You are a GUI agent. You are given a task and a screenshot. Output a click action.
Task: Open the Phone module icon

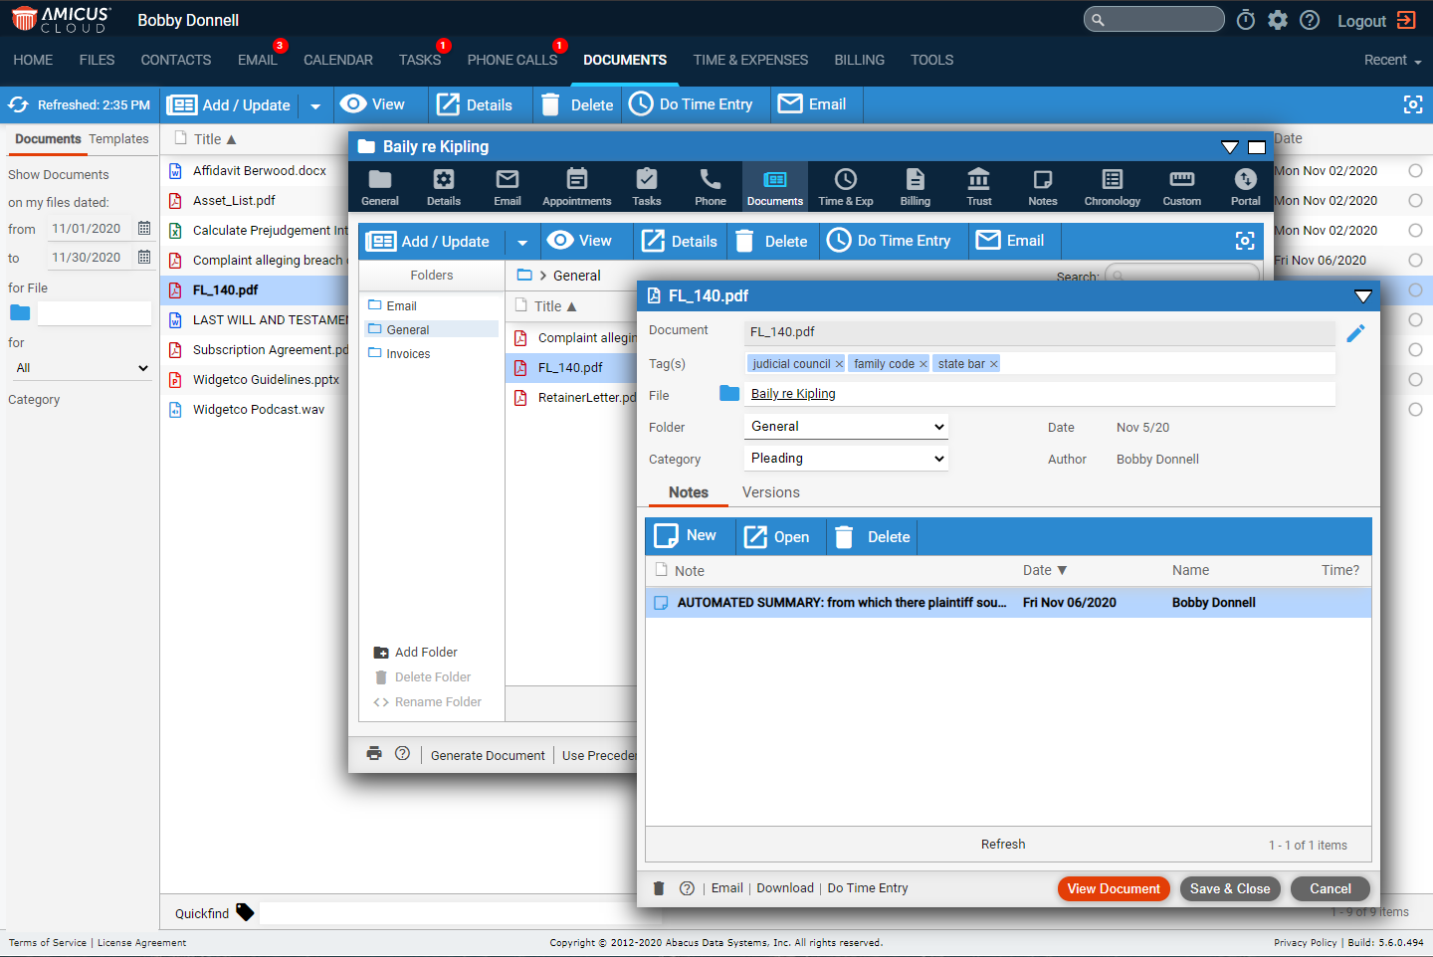click(711, 187)
